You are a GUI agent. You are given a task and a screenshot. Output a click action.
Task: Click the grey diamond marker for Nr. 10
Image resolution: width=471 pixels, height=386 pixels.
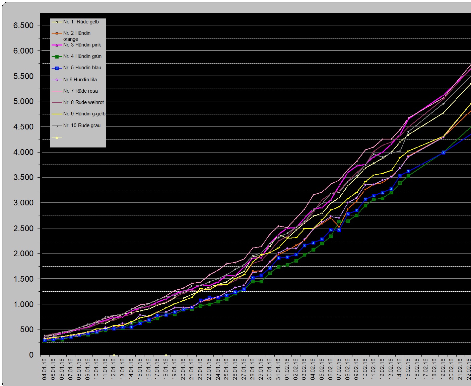[57, 126]
